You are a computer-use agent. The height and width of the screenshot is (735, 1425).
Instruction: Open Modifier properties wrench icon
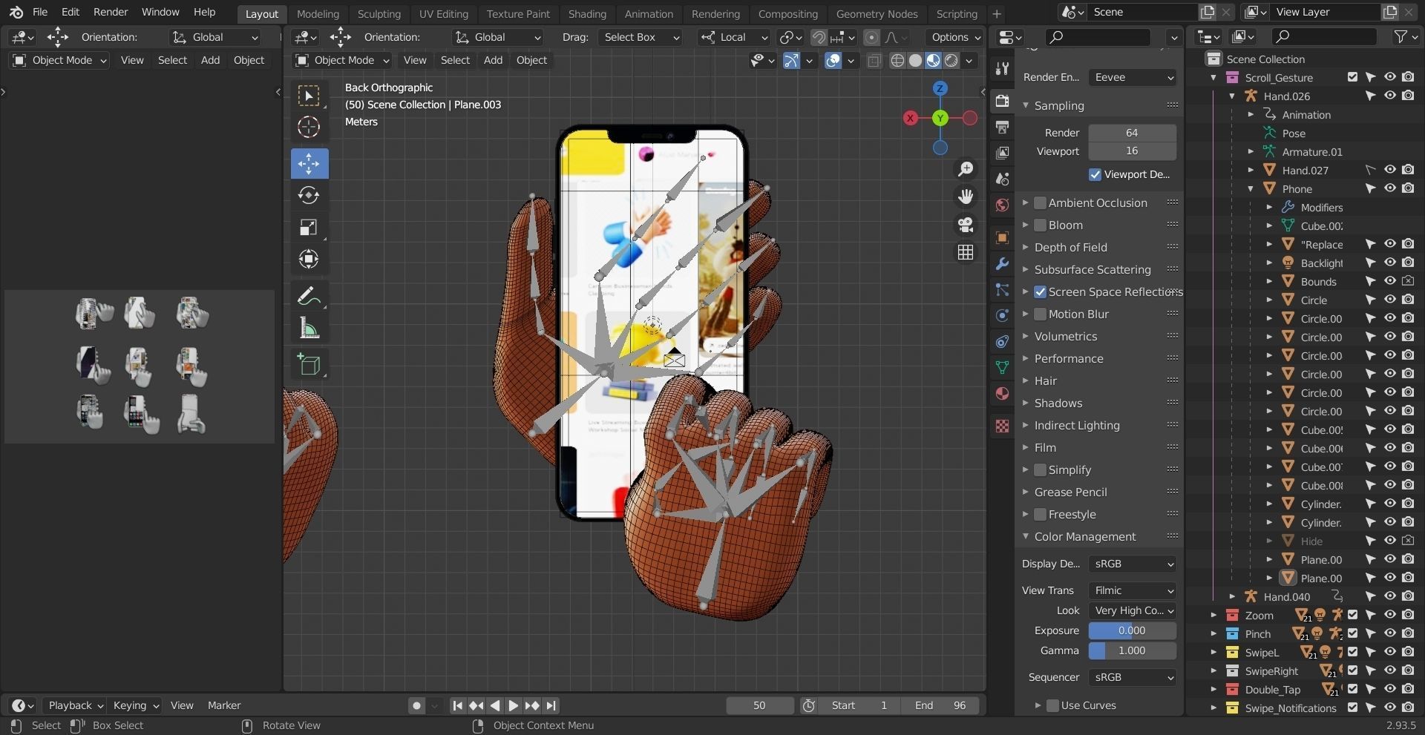1002,263
